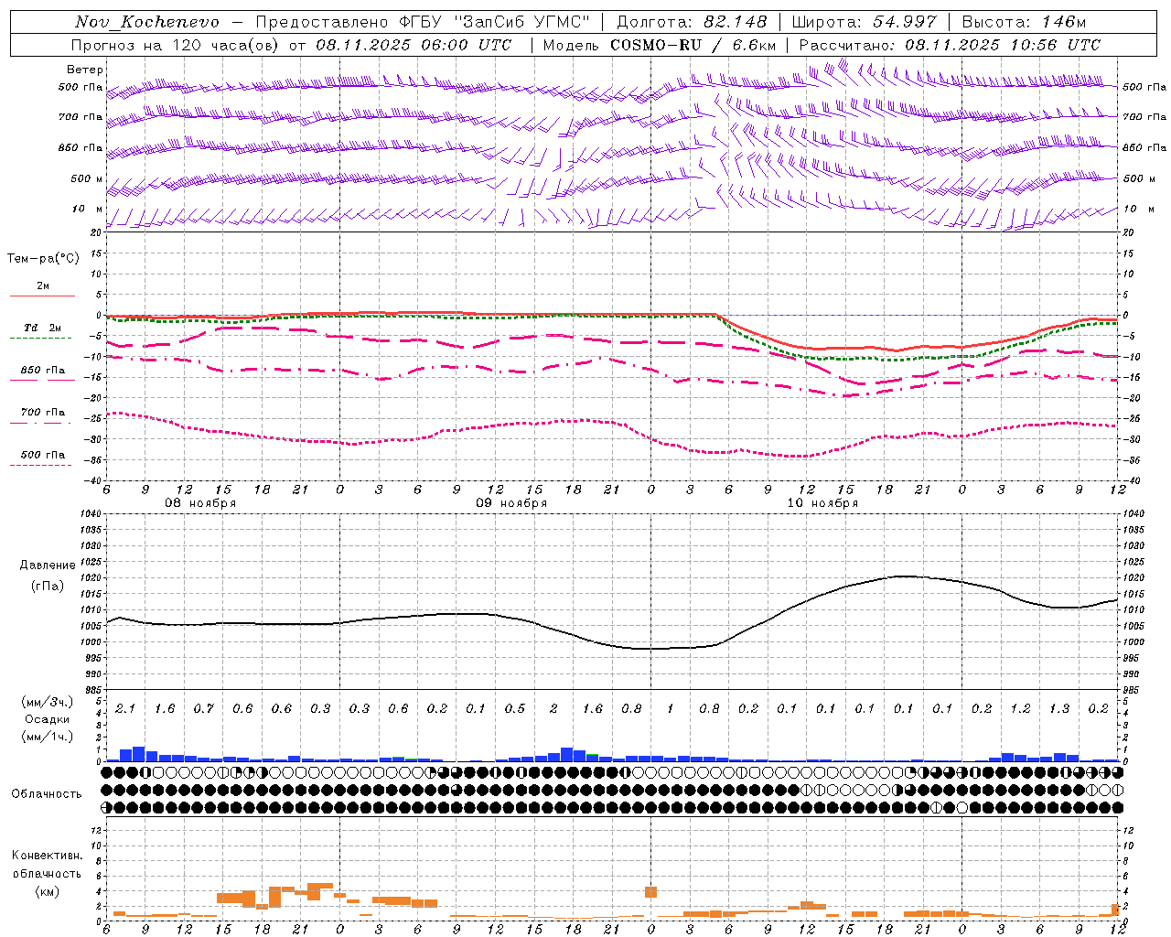Click the 0.7 precipitation total value
The image size is (1171, 937).
[203, 709]
